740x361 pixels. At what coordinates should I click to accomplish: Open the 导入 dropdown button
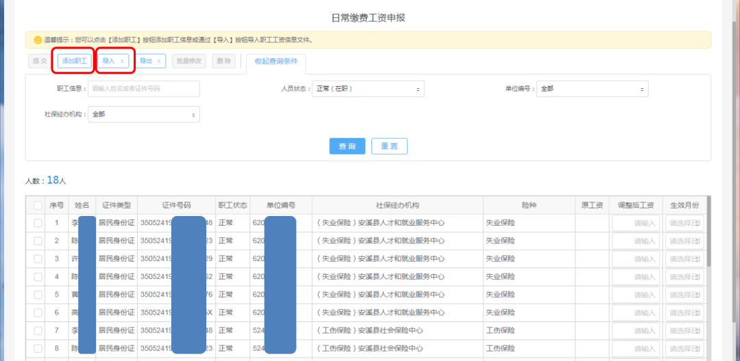(113, 61)
